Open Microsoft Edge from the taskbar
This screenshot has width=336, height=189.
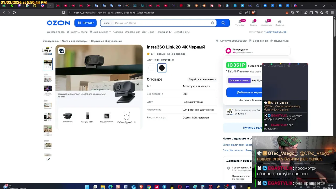point(110,187)
